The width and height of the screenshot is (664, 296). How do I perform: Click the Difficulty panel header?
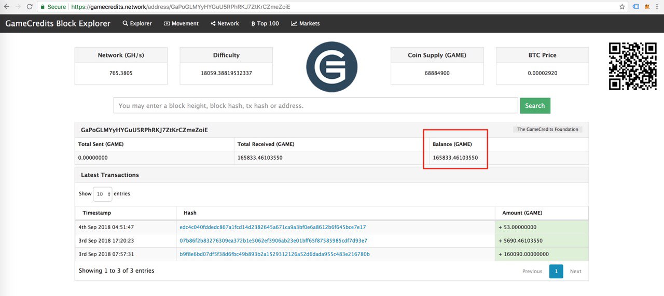tap(226, 55)
